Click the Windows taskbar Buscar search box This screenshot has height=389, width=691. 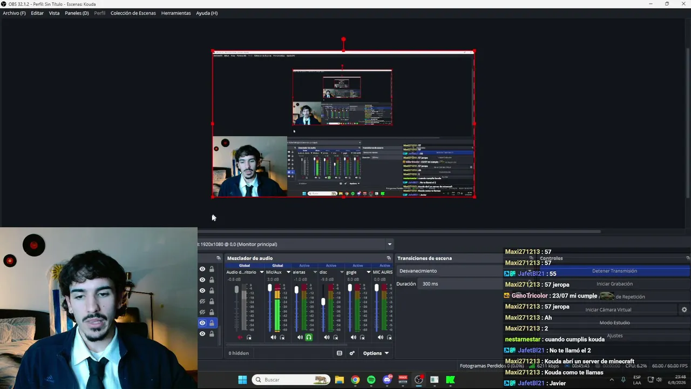tap(291, 380)
